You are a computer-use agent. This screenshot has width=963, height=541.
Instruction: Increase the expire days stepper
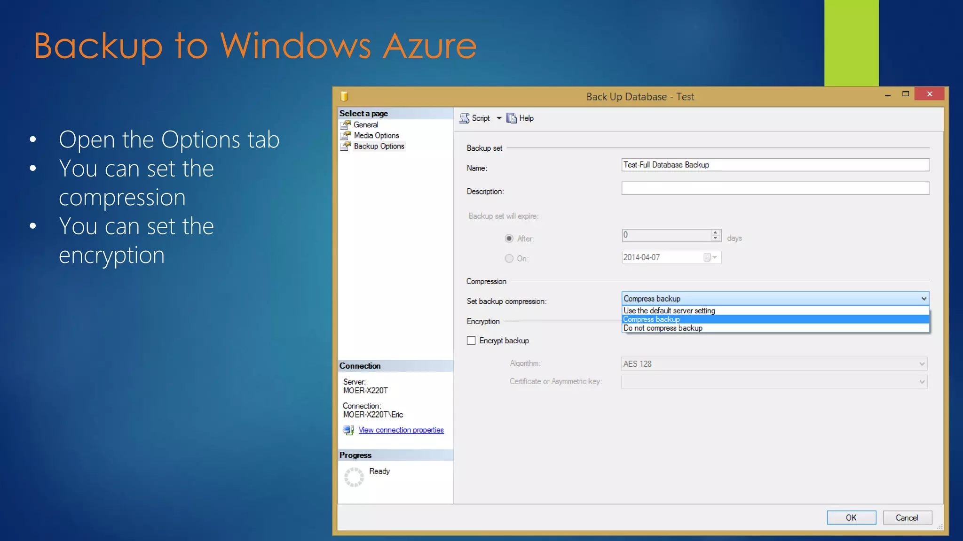pyautogui.click(x=716, y=232)
